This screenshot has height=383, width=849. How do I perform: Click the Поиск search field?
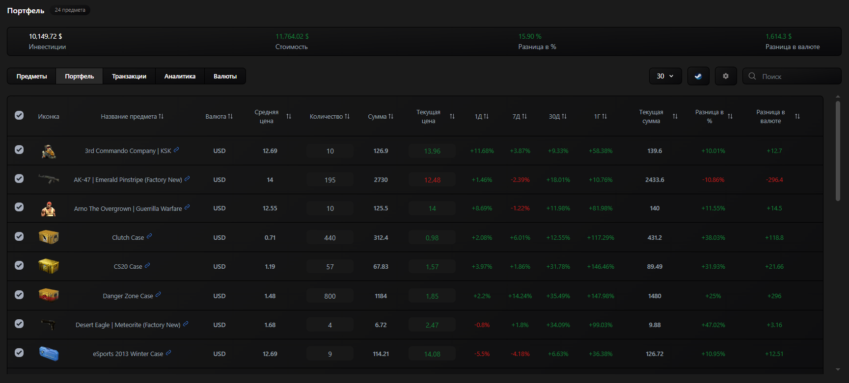point(795,76)
